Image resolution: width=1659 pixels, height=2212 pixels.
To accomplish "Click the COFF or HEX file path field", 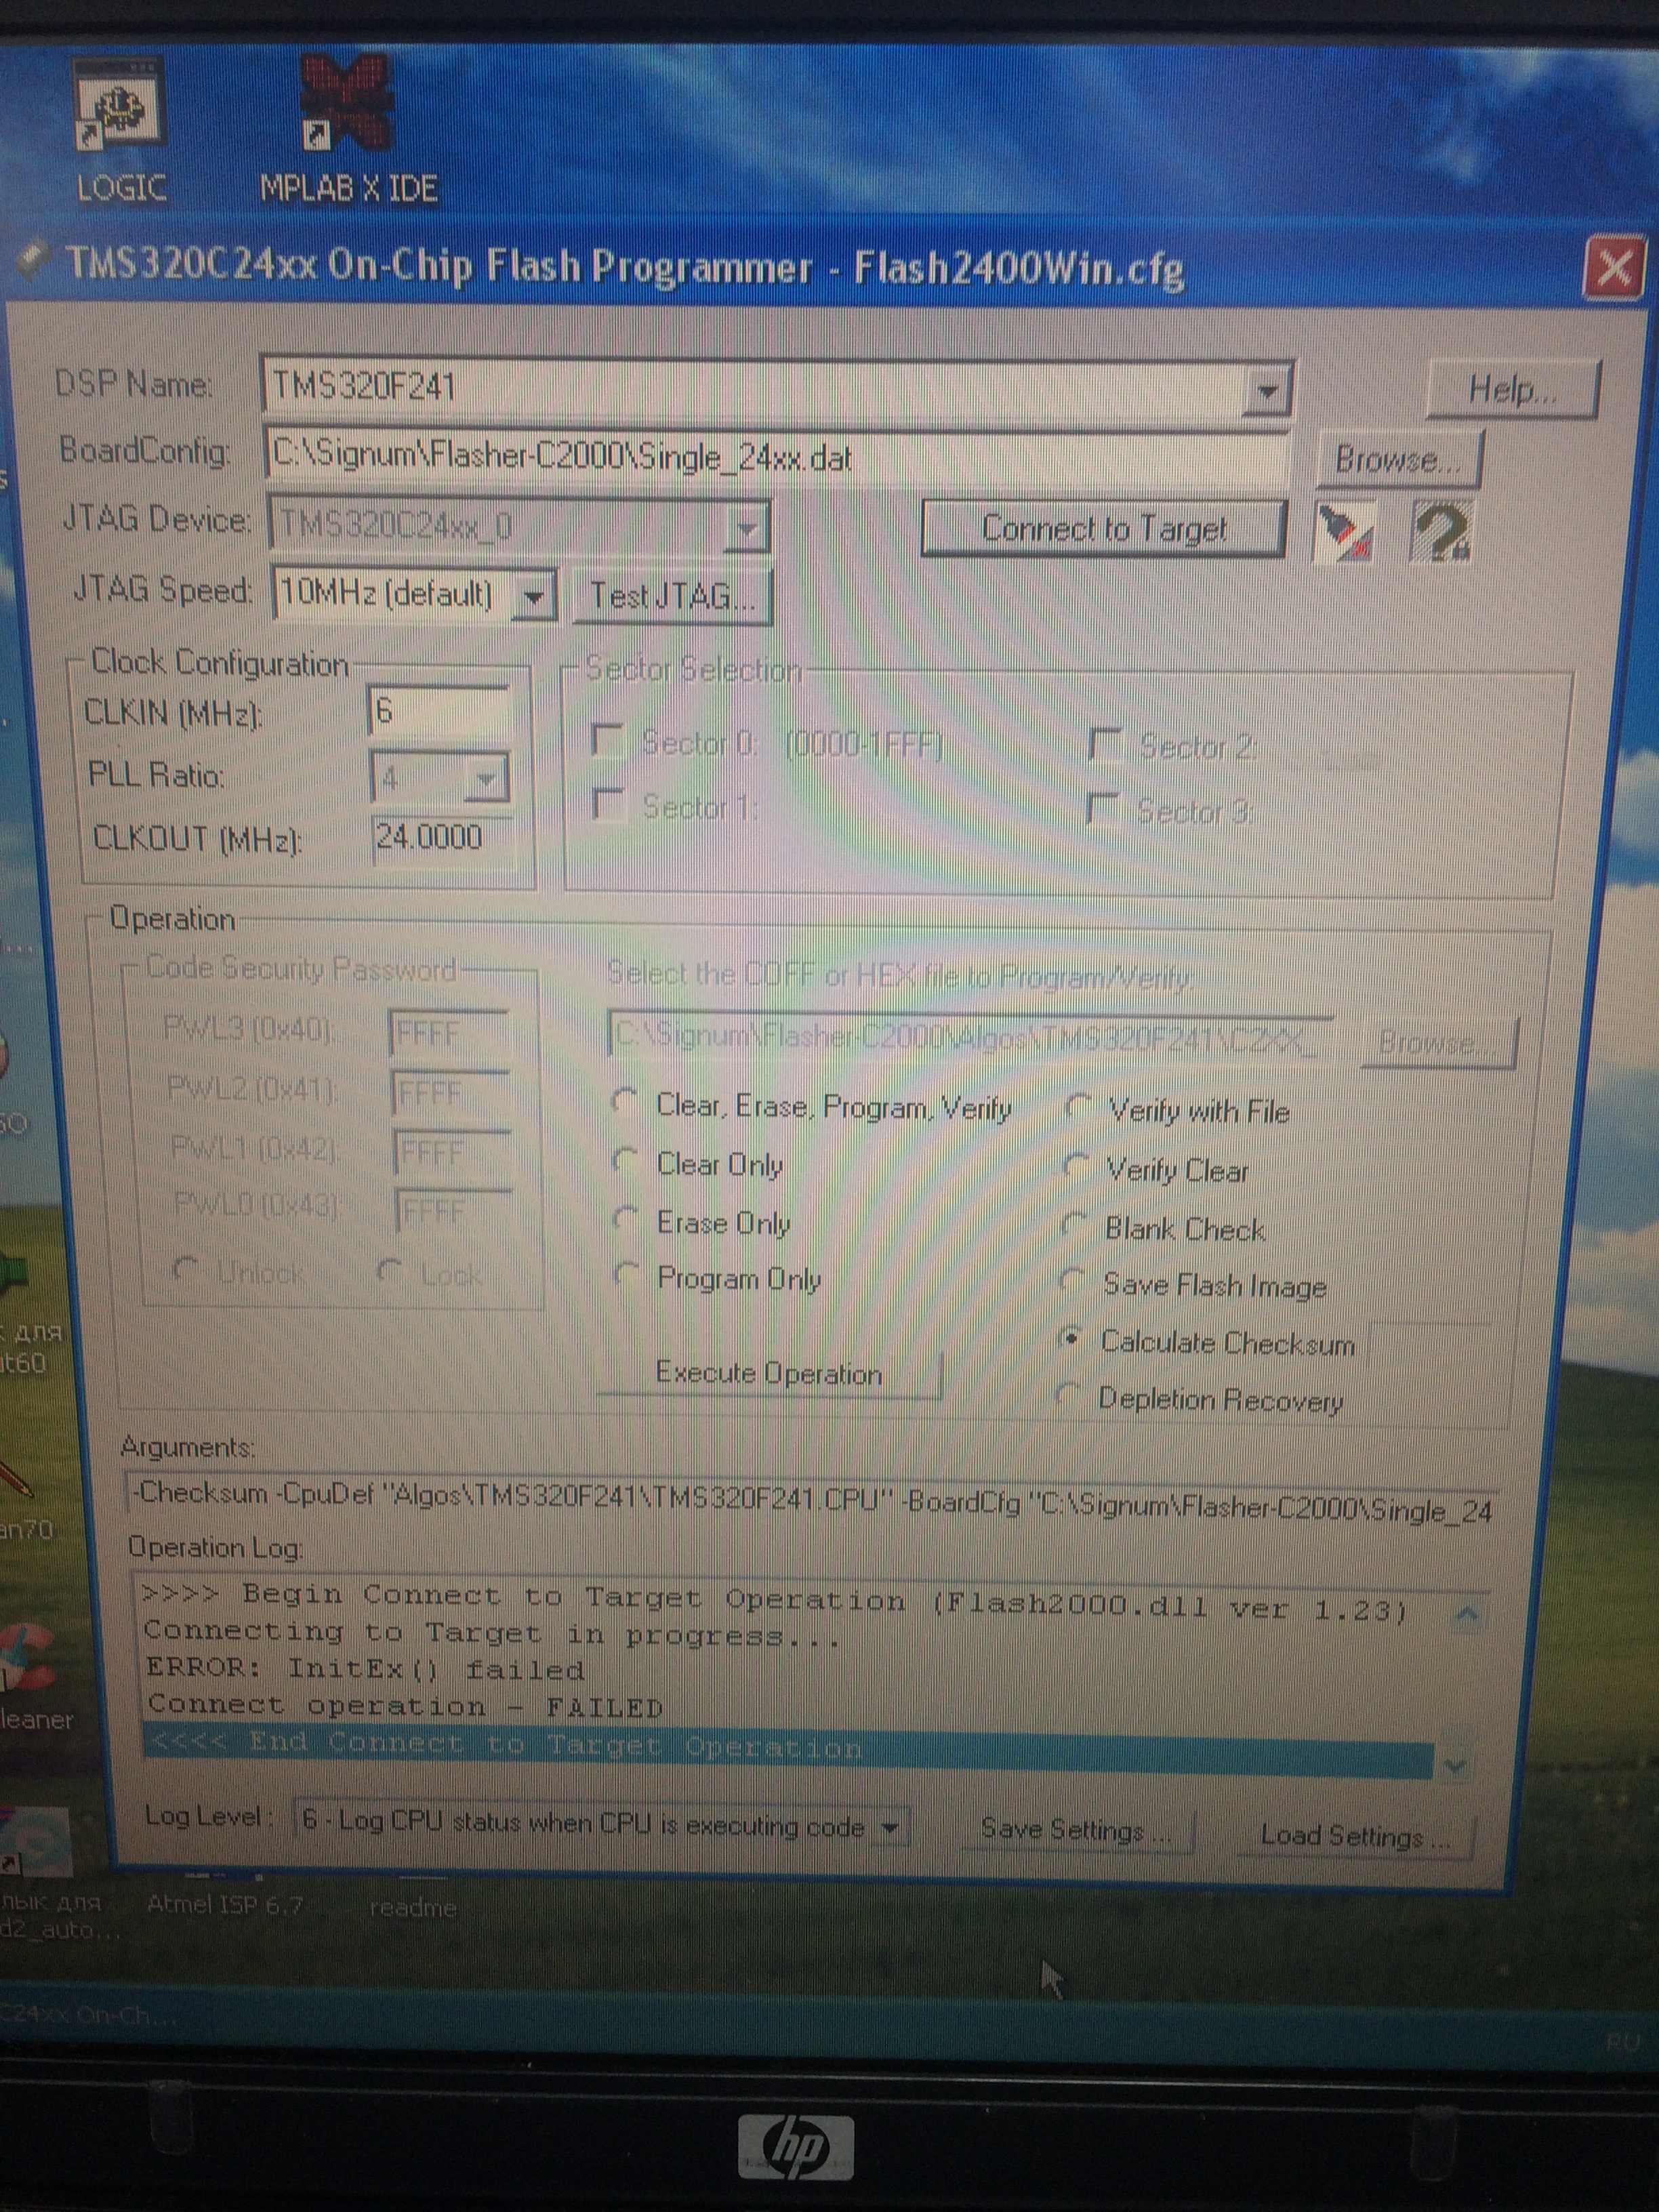I will click(x=971, y=1038).
